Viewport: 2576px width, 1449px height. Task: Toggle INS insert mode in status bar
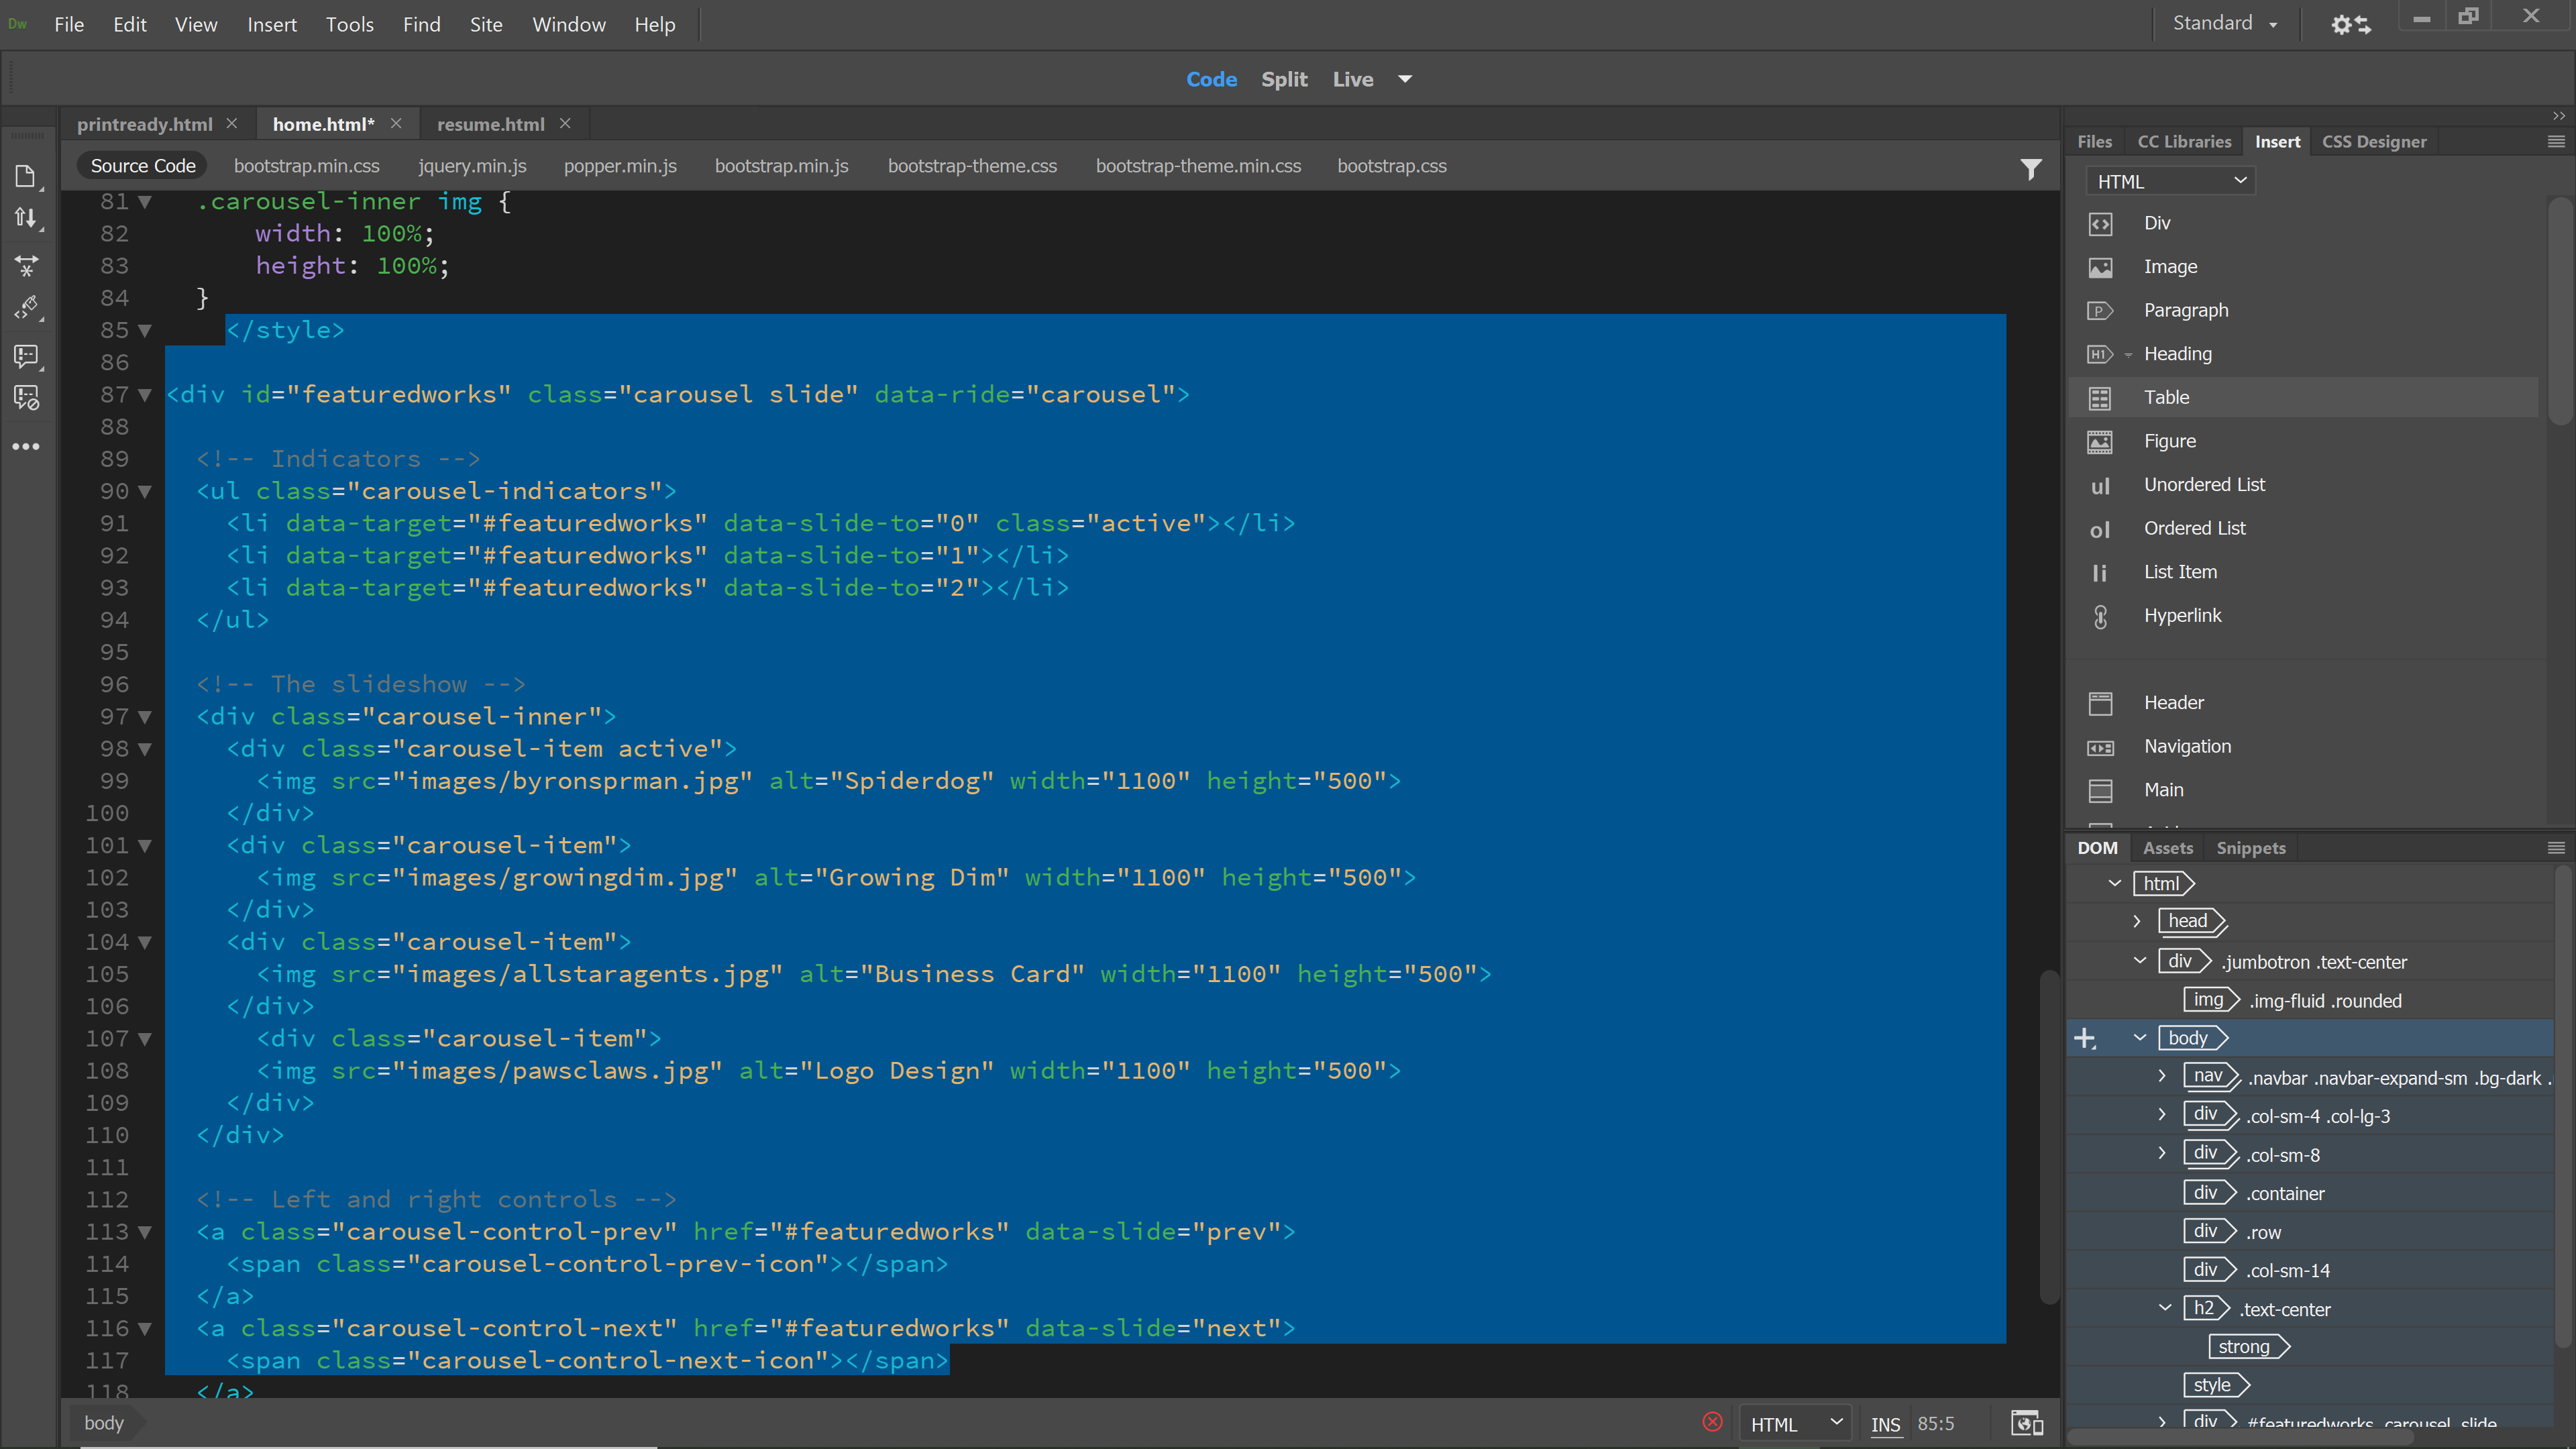[x=1885, y=1424]
